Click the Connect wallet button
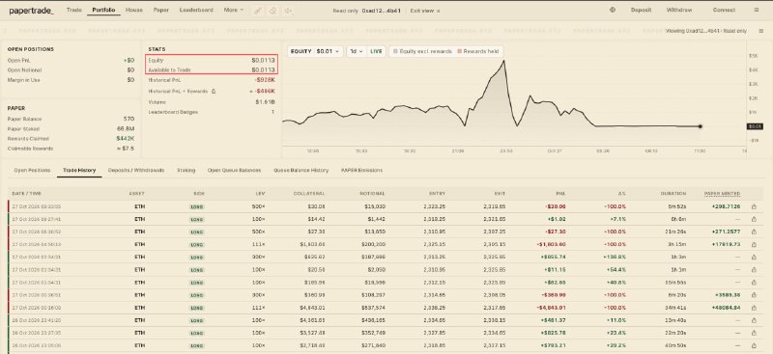The width and height of the screenshot is (773, 354). (x=724, y=10)
